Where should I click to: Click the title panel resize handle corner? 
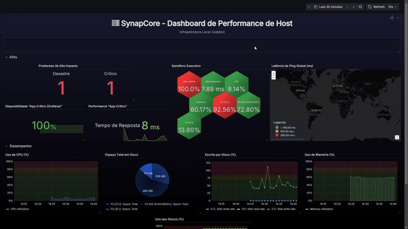[x=400, y=51]
